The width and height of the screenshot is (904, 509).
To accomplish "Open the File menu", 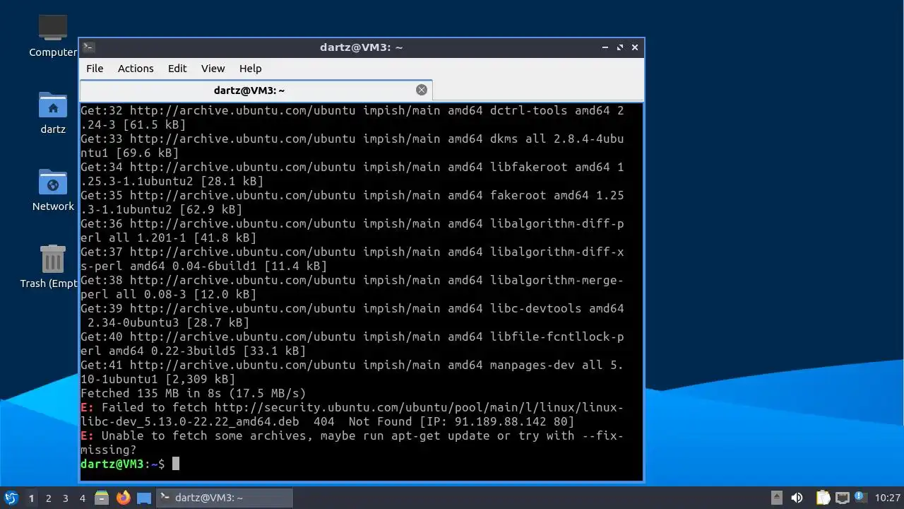I will 95,69.
